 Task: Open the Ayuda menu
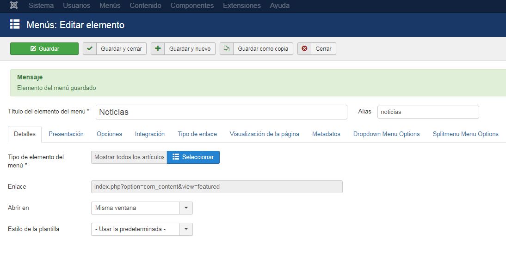(x=279, y=6)
